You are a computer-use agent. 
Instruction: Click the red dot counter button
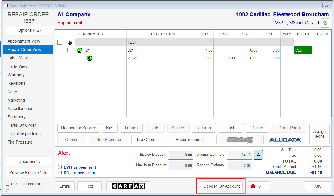pos(259,186)
